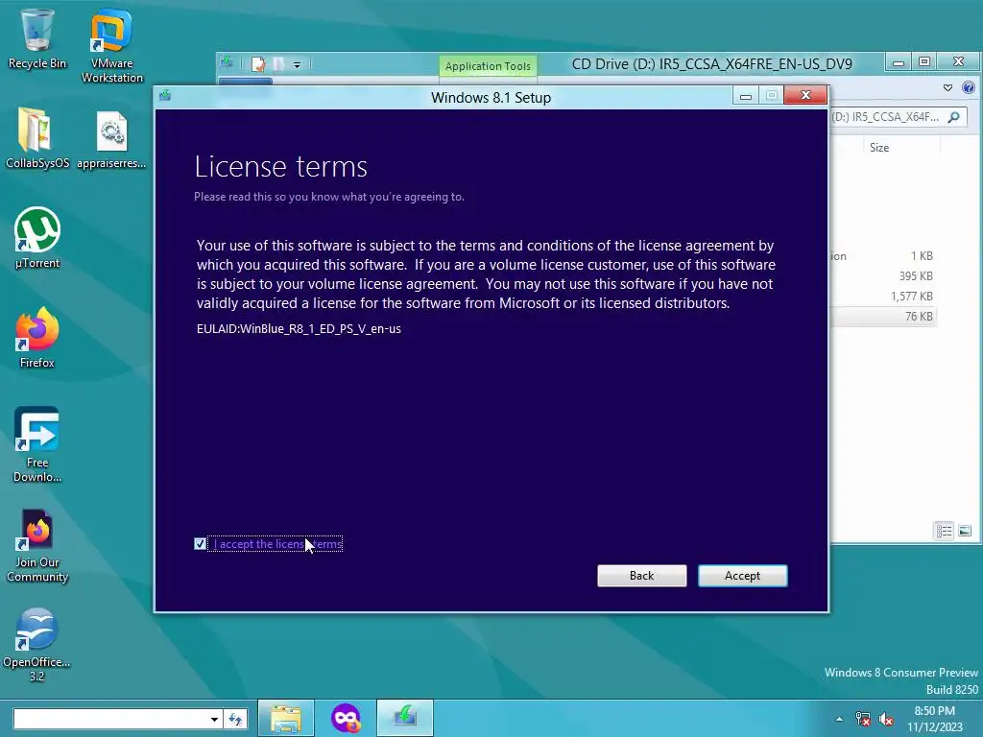Click the Windows Setup taskbar icon
Screen dimensions: 983x737
point(405,718)
